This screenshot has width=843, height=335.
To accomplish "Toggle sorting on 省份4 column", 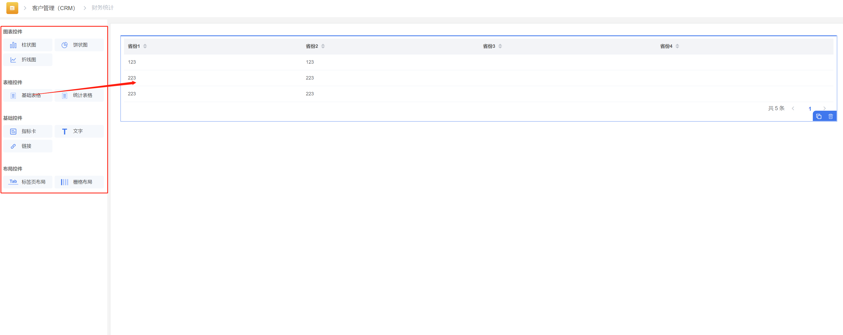I will [677, 46].
